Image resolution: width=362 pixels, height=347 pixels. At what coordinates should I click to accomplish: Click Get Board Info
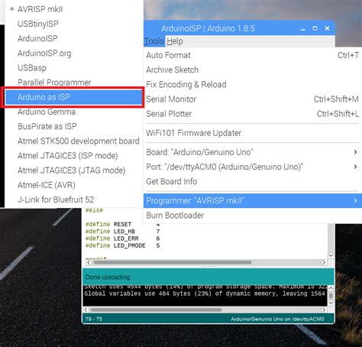coord(253,181)
